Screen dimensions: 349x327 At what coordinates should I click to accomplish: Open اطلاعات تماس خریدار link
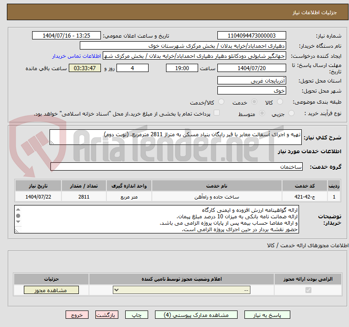(x=76, y=56)
